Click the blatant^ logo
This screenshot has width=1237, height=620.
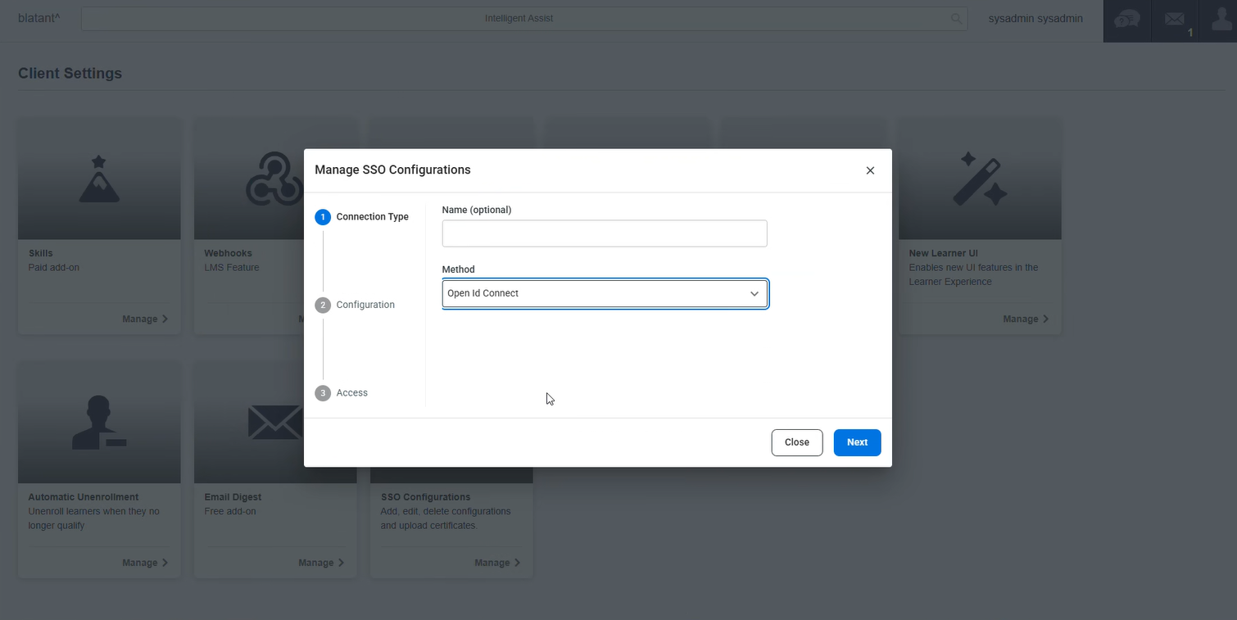[39, 17]
